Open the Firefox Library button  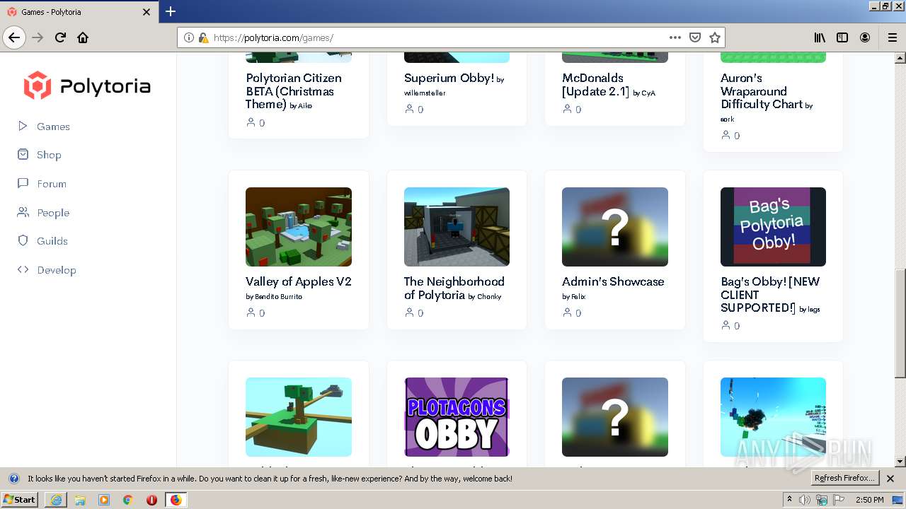[820, 37]
